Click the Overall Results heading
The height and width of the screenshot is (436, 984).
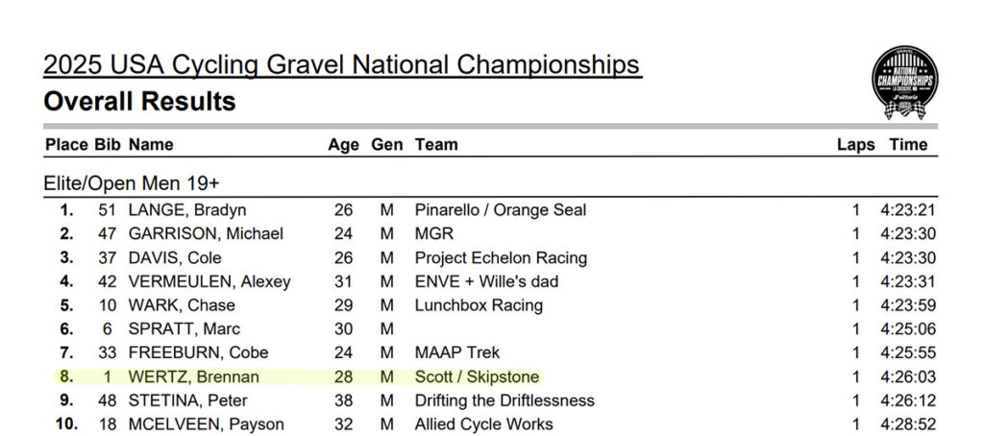[x=139, y=101]
